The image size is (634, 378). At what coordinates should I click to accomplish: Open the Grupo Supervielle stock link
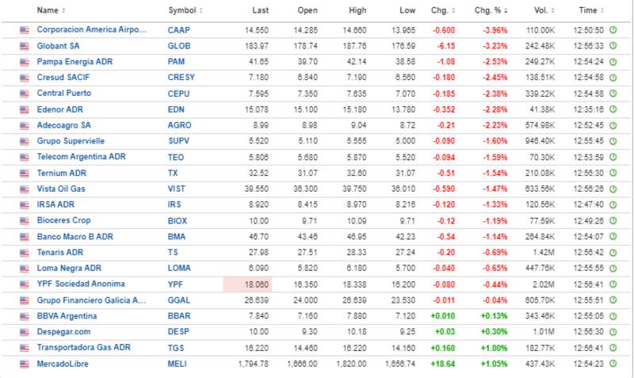[68, 141]
